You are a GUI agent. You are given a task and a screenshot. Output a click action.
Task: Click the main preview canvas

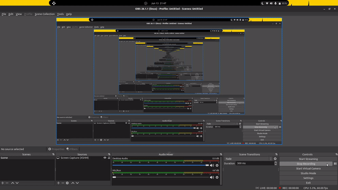pos(169,81)
